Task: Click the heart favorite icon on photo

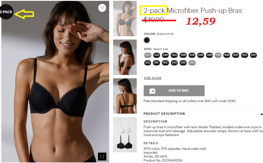Action: coord(102,8)
